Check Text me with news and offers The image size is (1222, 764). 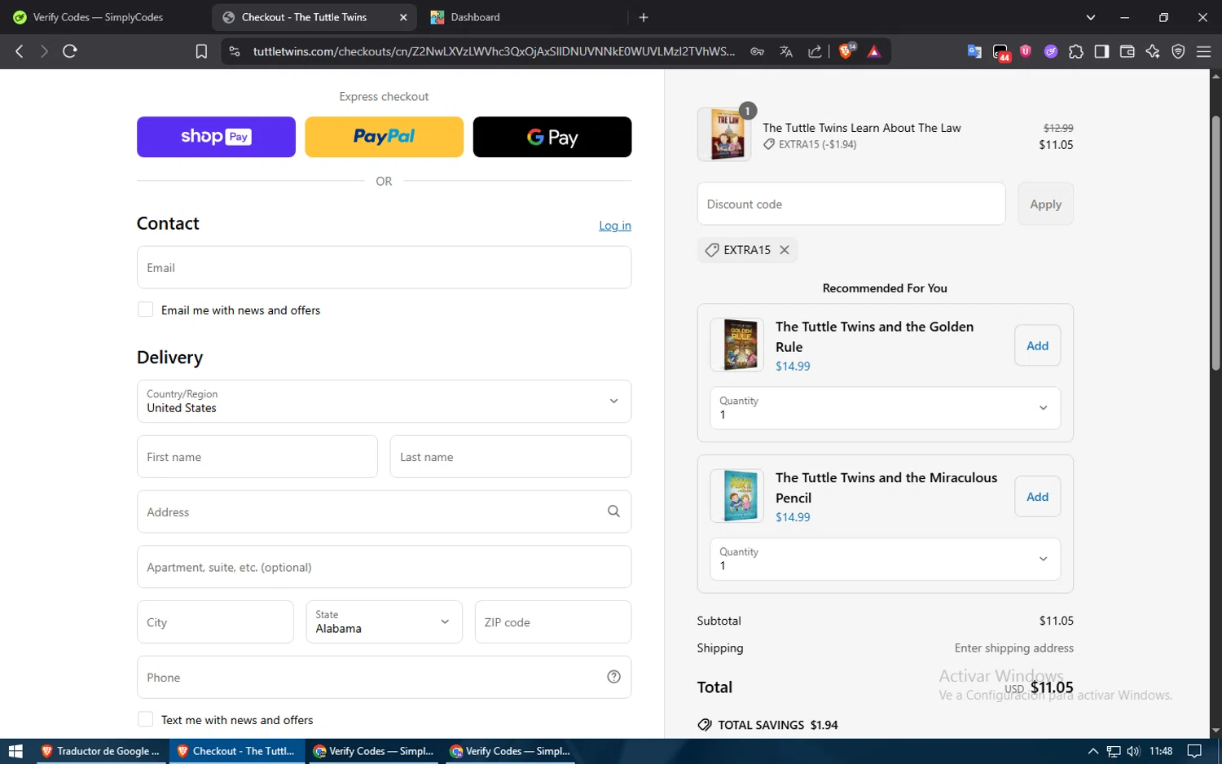(145, 719)
